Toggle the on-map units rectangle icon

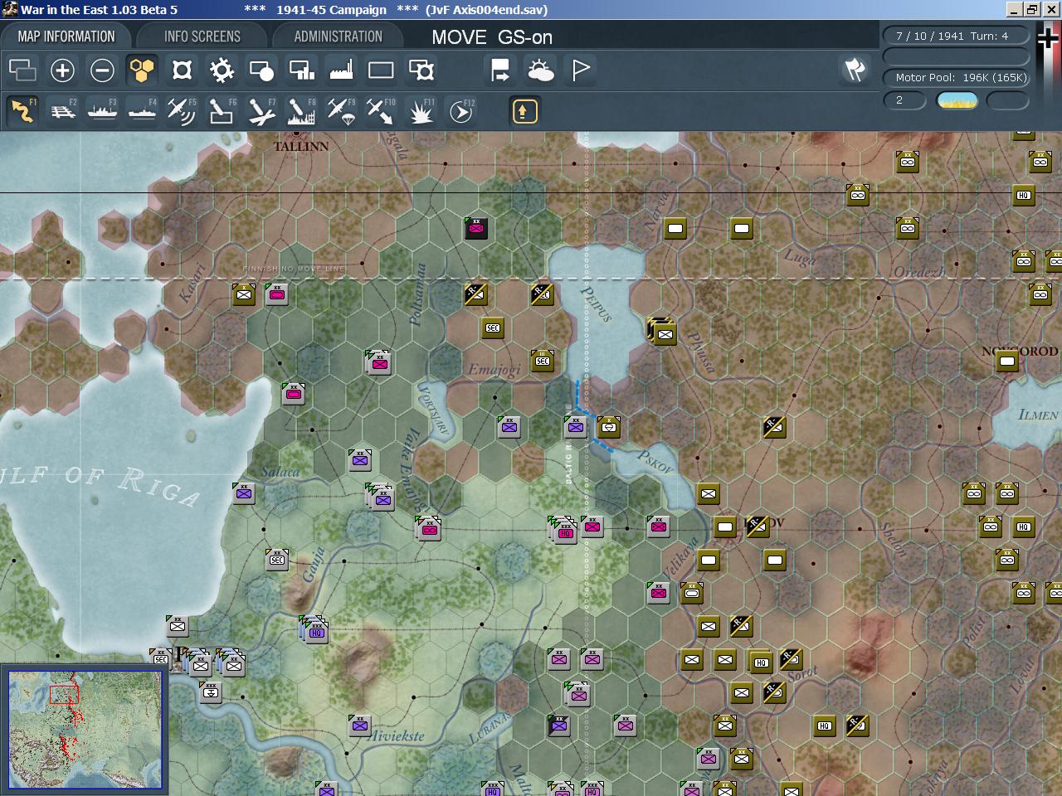tap(381, 70)
